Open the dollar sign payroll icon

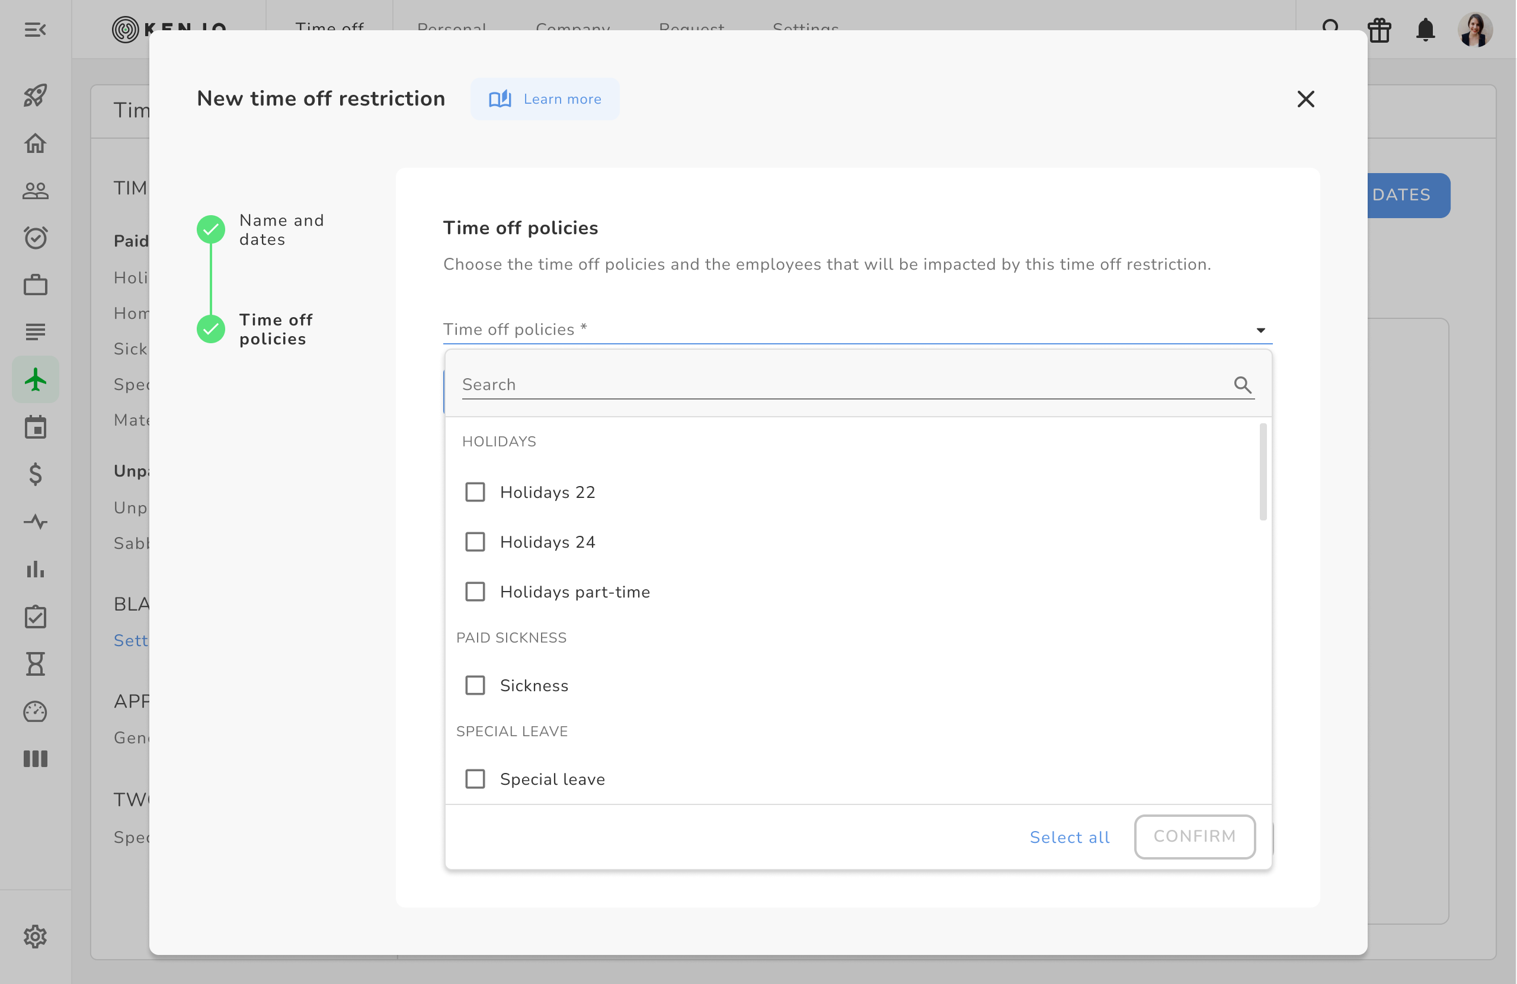36,474
